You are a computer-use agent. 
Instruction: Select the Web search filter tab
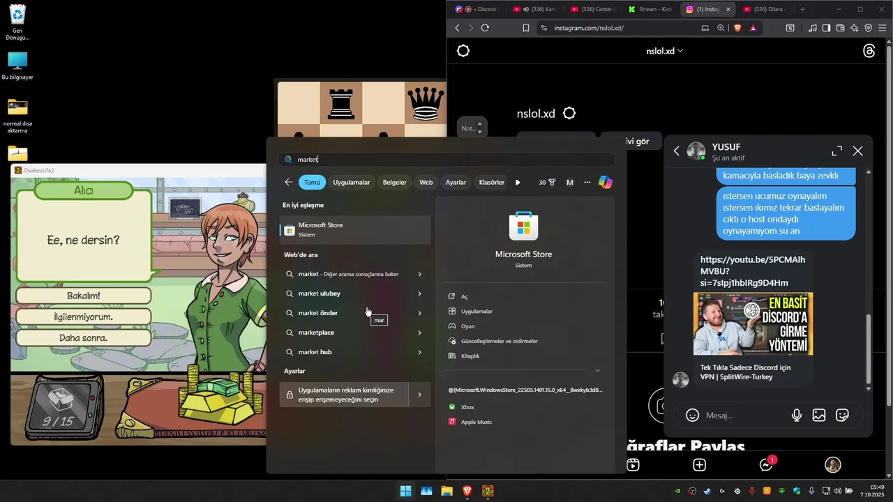(426, 182)
